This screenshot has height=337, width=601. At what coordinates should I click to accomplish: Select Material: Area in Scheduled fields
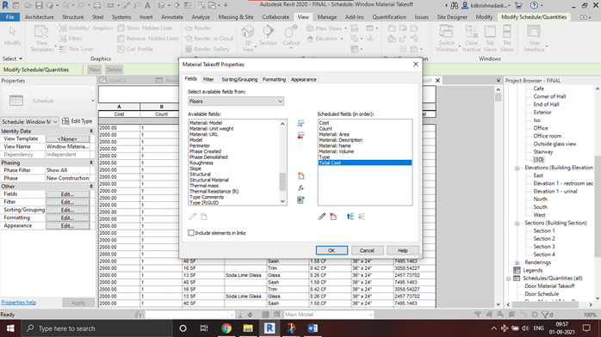tap(334, 134)
